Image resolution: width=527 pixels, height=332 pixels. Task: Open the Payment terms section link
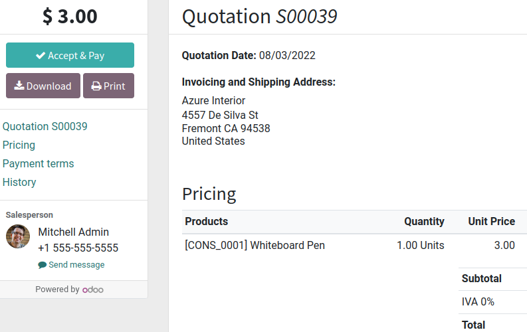tap(38, 163)
